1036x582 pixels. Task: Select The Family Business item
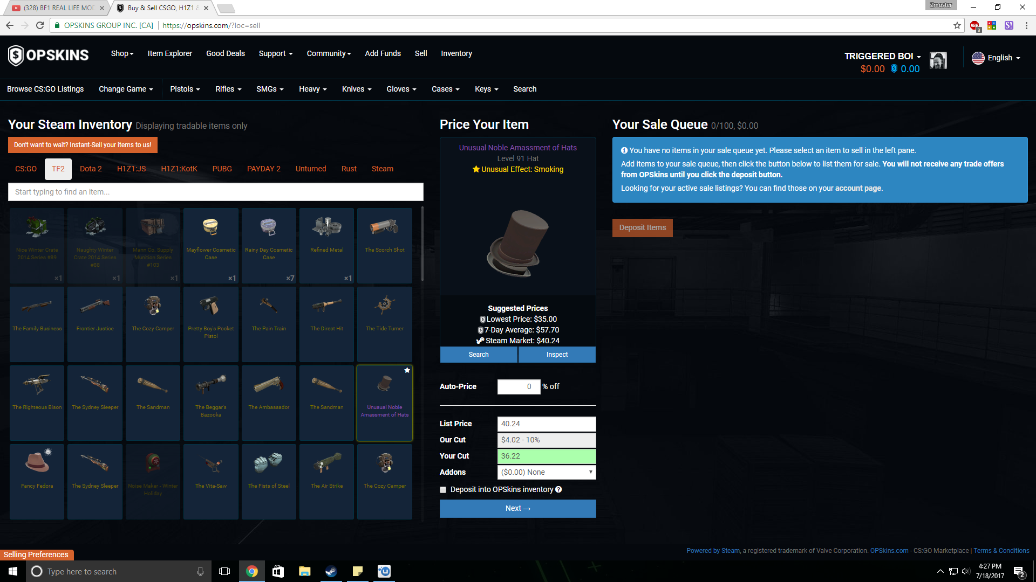click(x=37, y=324)
